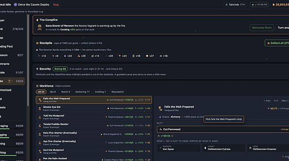Select the x32 stockpile item chip
The image size is (289, 161).
click(x=68, y=56)
